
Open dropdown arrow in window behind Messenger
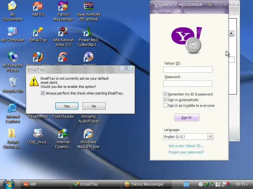coord(231,33)
